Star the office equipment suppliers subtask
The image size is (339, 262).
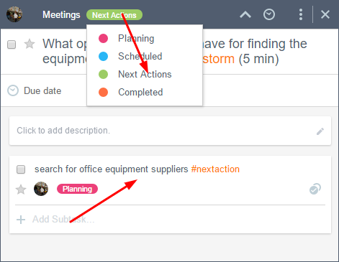pos(21,190)
